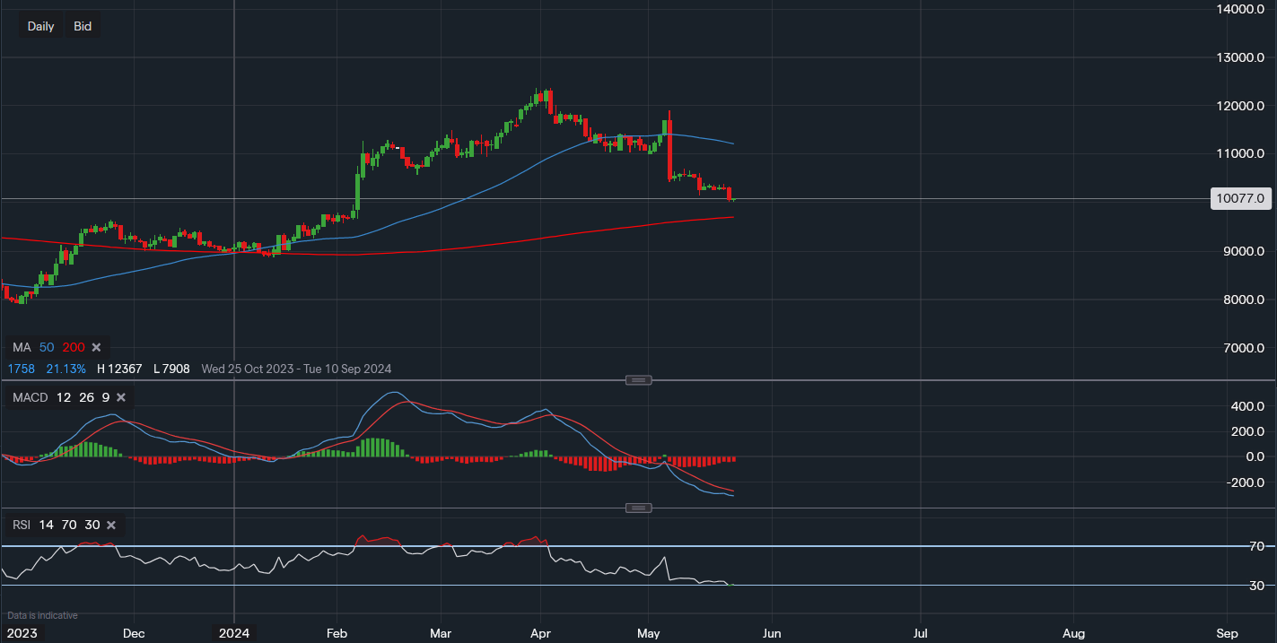Click the RSI indicator label
The height and width of the screenshot is (643, 1277).
pos(22,525)
